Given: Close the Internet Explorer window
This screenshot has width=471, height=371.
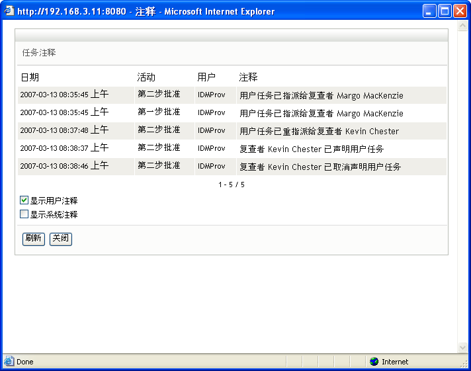Looking at the screenshot, I should pos(460,11).
